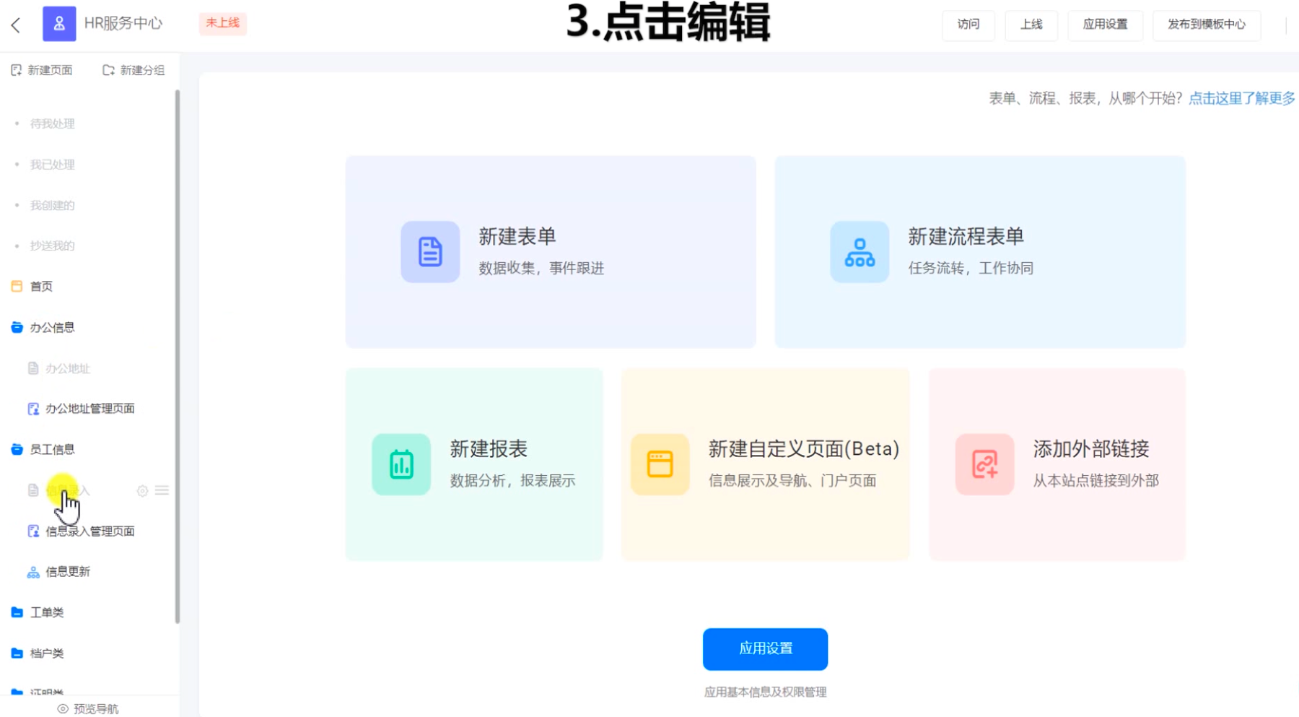
Task: Click 发布到模板中心 button
Action: (x=1207, y=25)
